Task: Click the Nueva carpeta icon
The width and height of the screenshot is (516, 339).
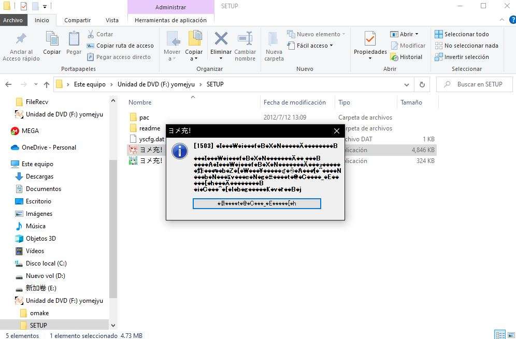Action: click(273, 39)
